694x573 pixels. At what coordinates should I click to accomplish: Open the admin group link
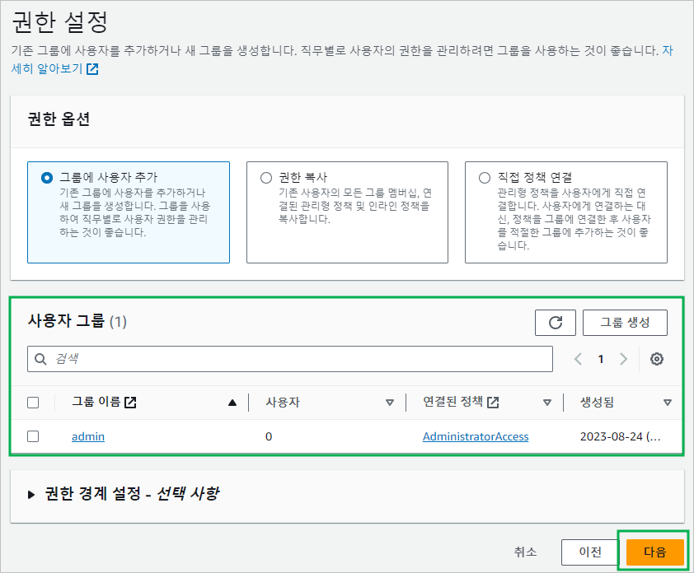(x=88, y=436)
